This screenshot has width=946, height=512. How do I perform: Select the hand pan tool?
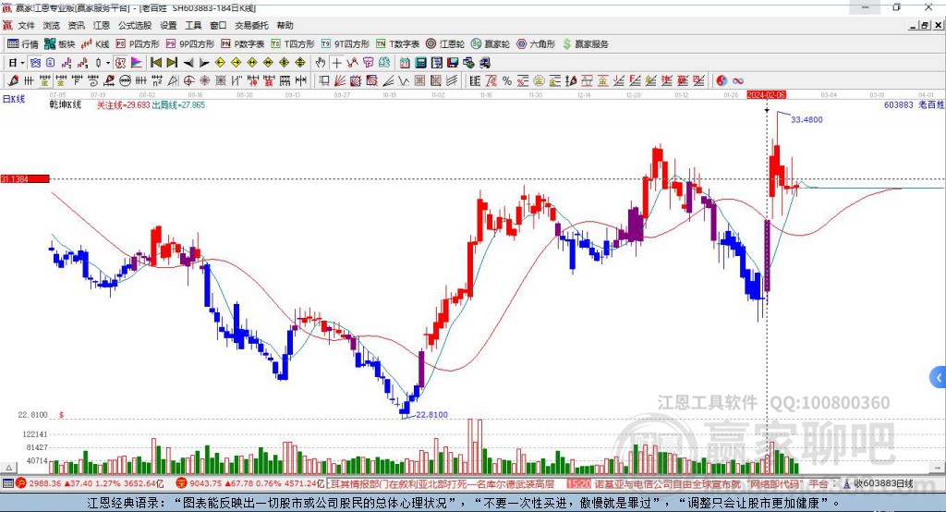(321, 63)
